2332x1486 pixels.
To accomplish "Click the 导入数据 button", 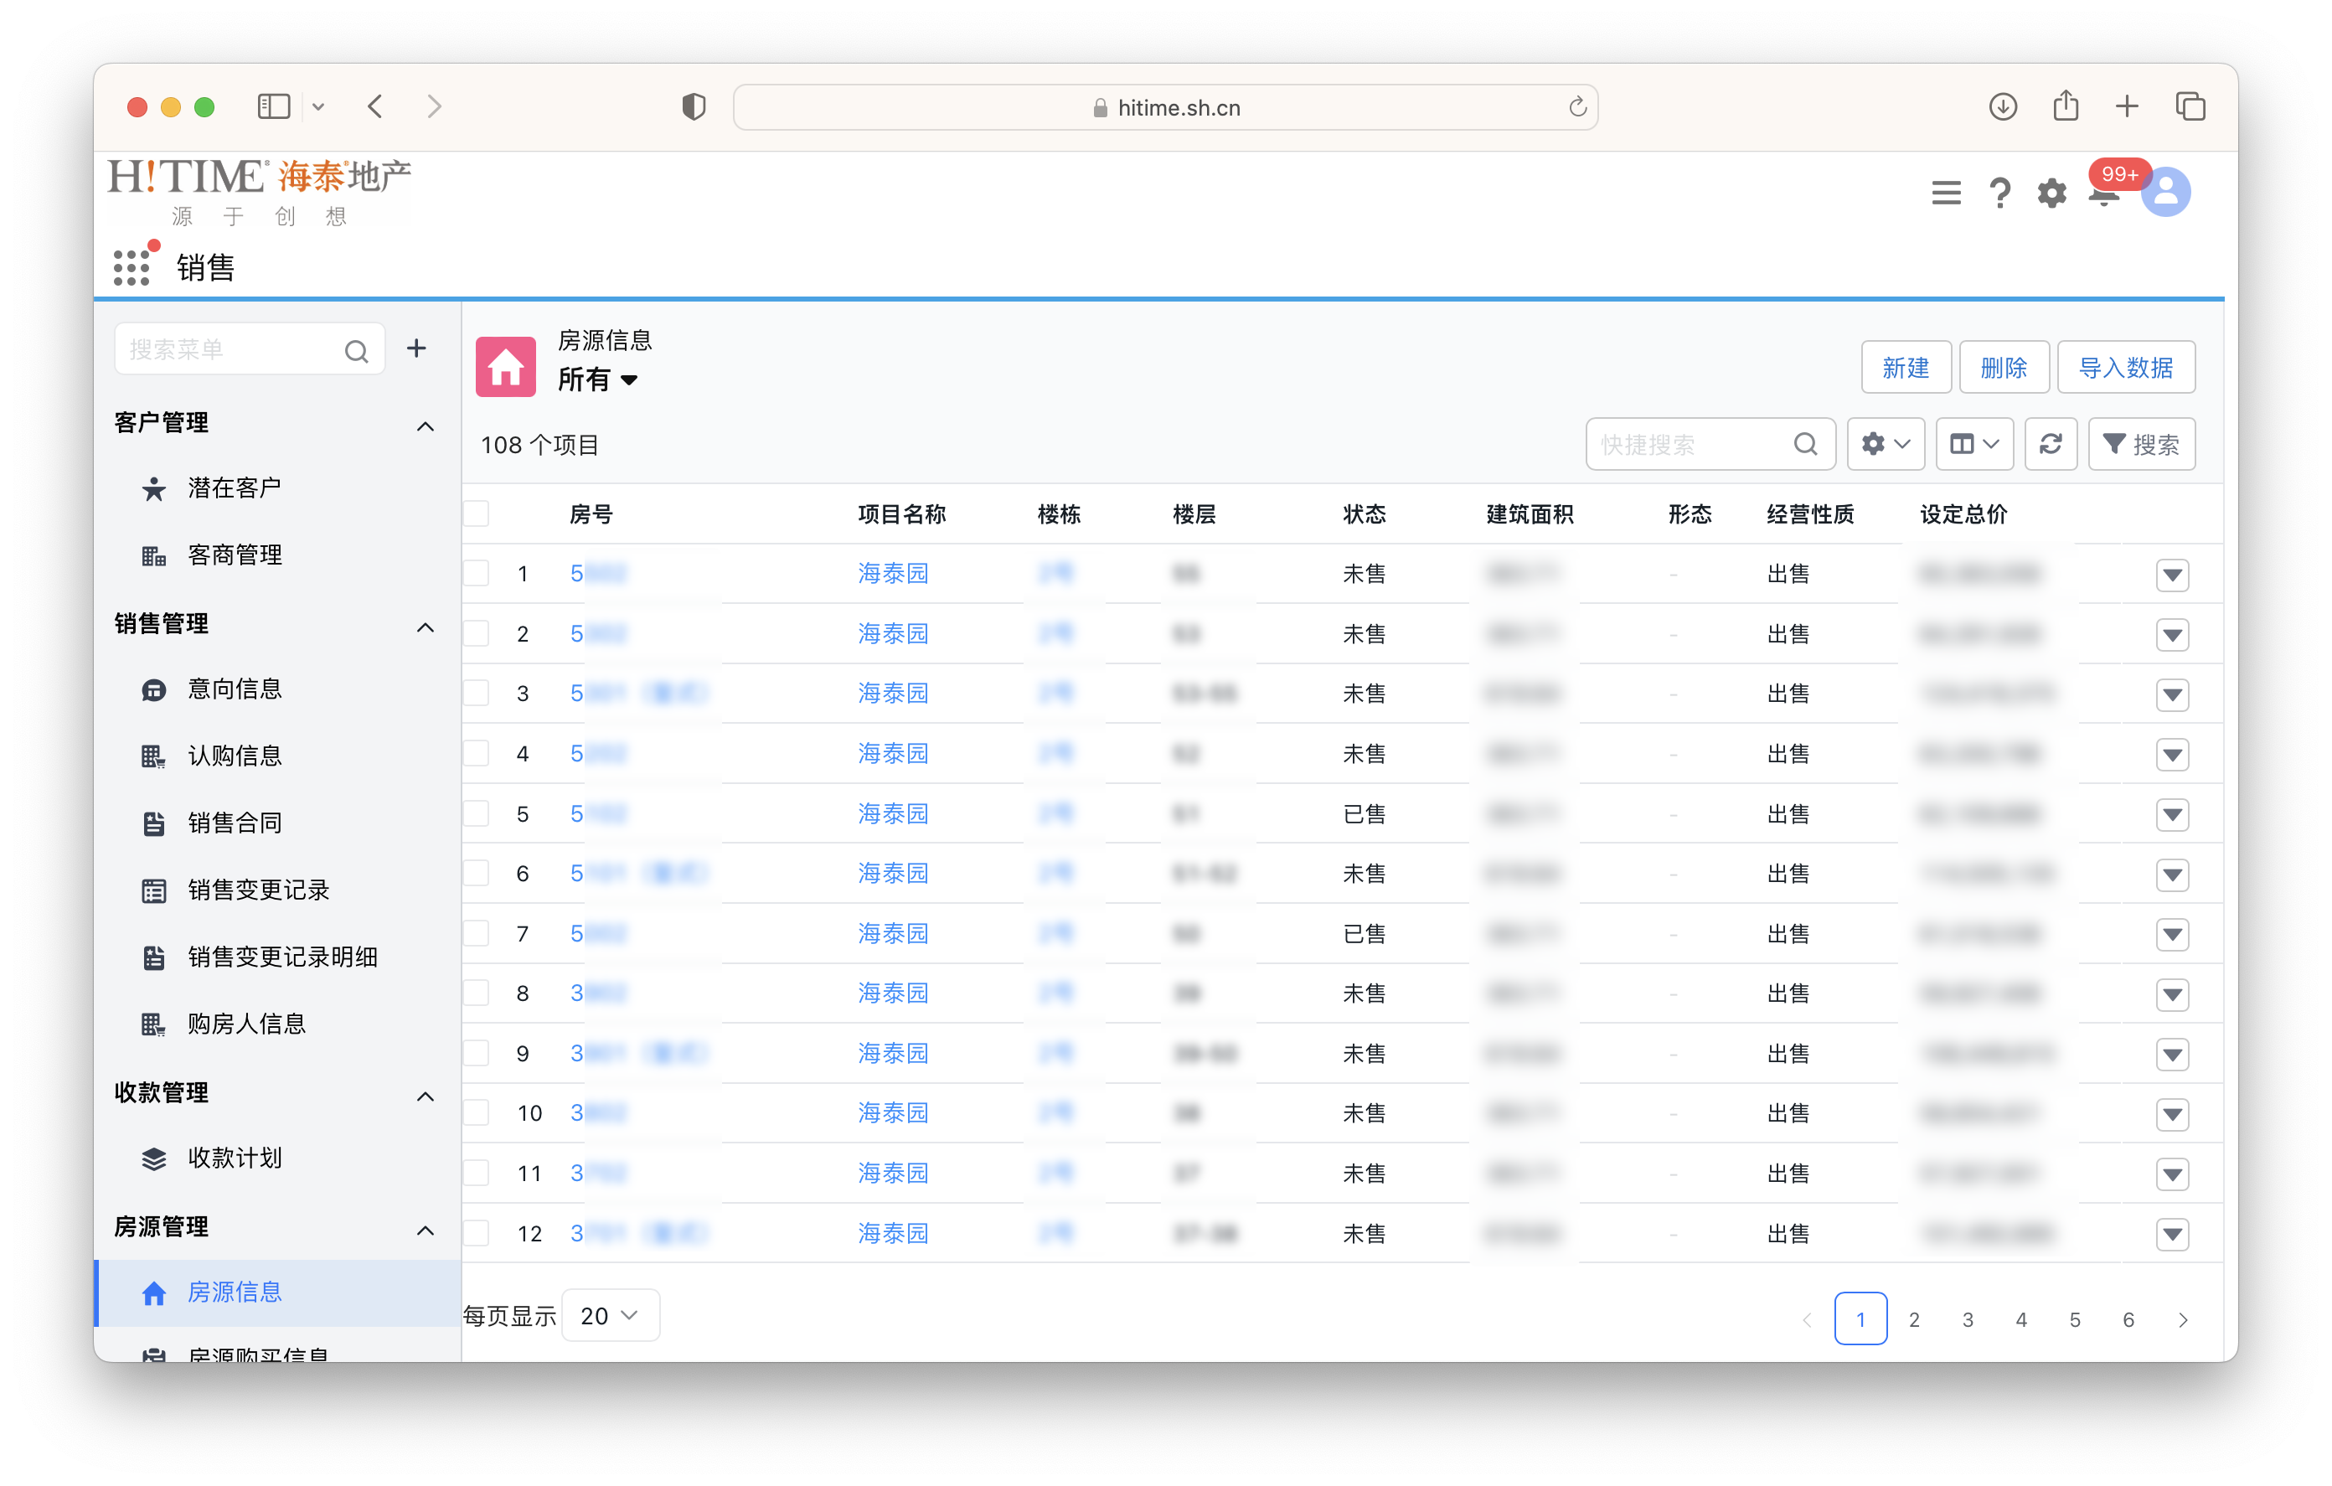I will pos(2126,367).
